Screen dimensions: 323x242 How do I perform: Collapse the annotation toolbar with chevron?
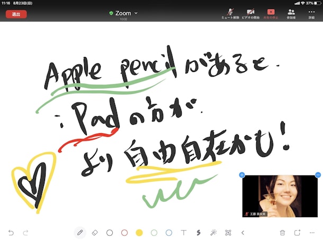[x=243, y=232]
